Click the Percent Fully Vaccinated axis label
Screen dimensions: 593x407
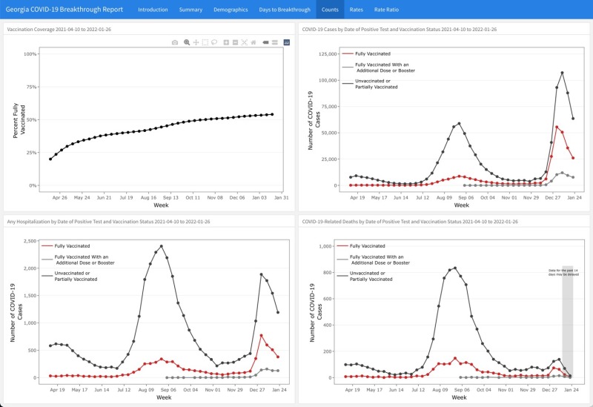[x=19, y=120]
